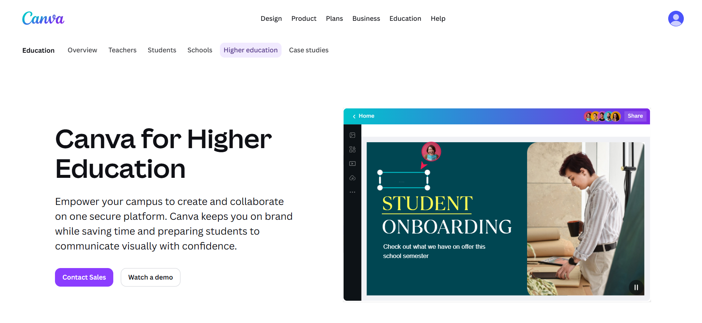The image size is (702, 323).
Task: Open the Plans menu
Action: [334, 19]
